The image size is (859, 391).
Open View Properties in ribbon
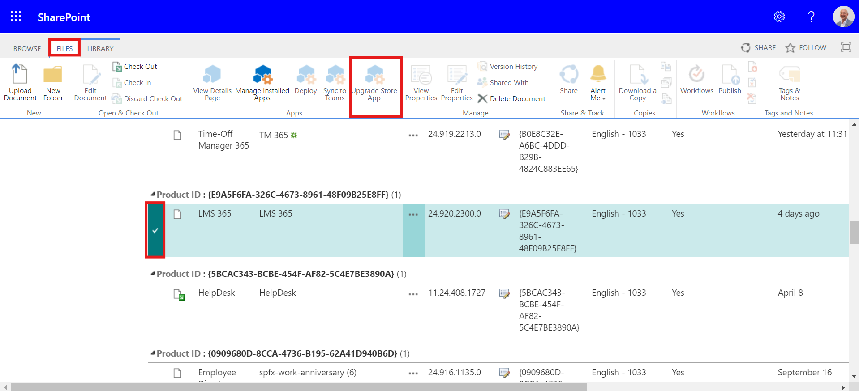(421, 82)
